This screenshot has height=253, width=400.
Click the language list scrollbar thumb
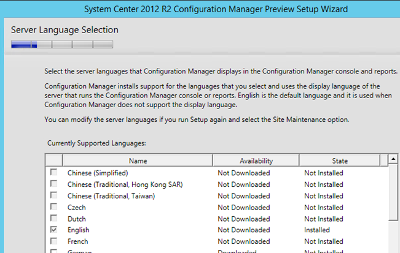click(393, 192)
